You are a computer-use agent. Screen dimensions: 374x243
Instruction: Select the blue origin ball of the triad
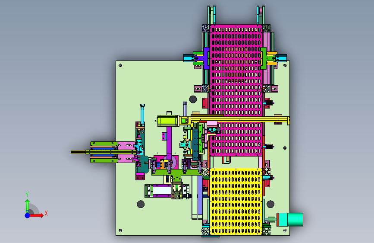28,215
